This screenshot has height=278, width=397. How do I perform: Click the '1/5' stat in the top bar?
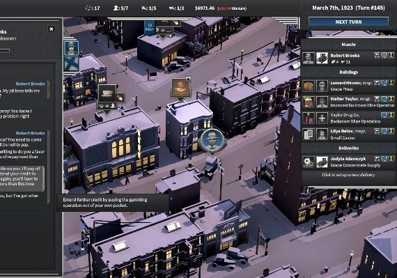click(149, 8)
